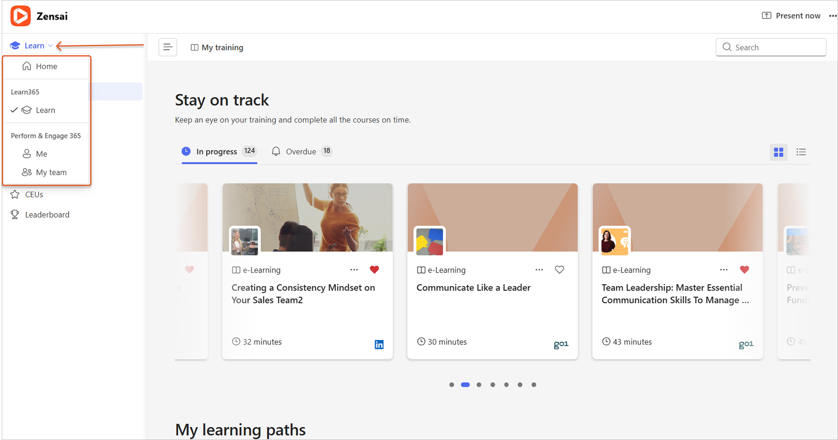
Task: Switch to the In progress tab
Action: [219, 151]
